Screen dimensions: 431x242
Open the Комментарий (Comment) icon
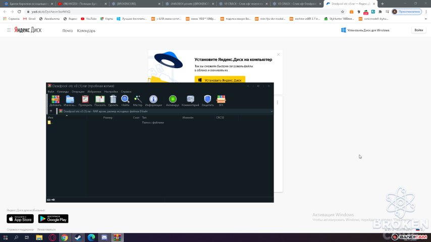(x=190, y=100)
